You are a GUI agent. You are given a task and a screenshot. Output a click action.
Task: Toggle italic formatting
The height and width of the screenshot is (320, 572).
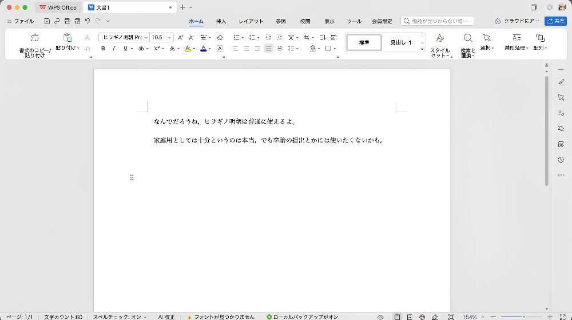(114, 48)
